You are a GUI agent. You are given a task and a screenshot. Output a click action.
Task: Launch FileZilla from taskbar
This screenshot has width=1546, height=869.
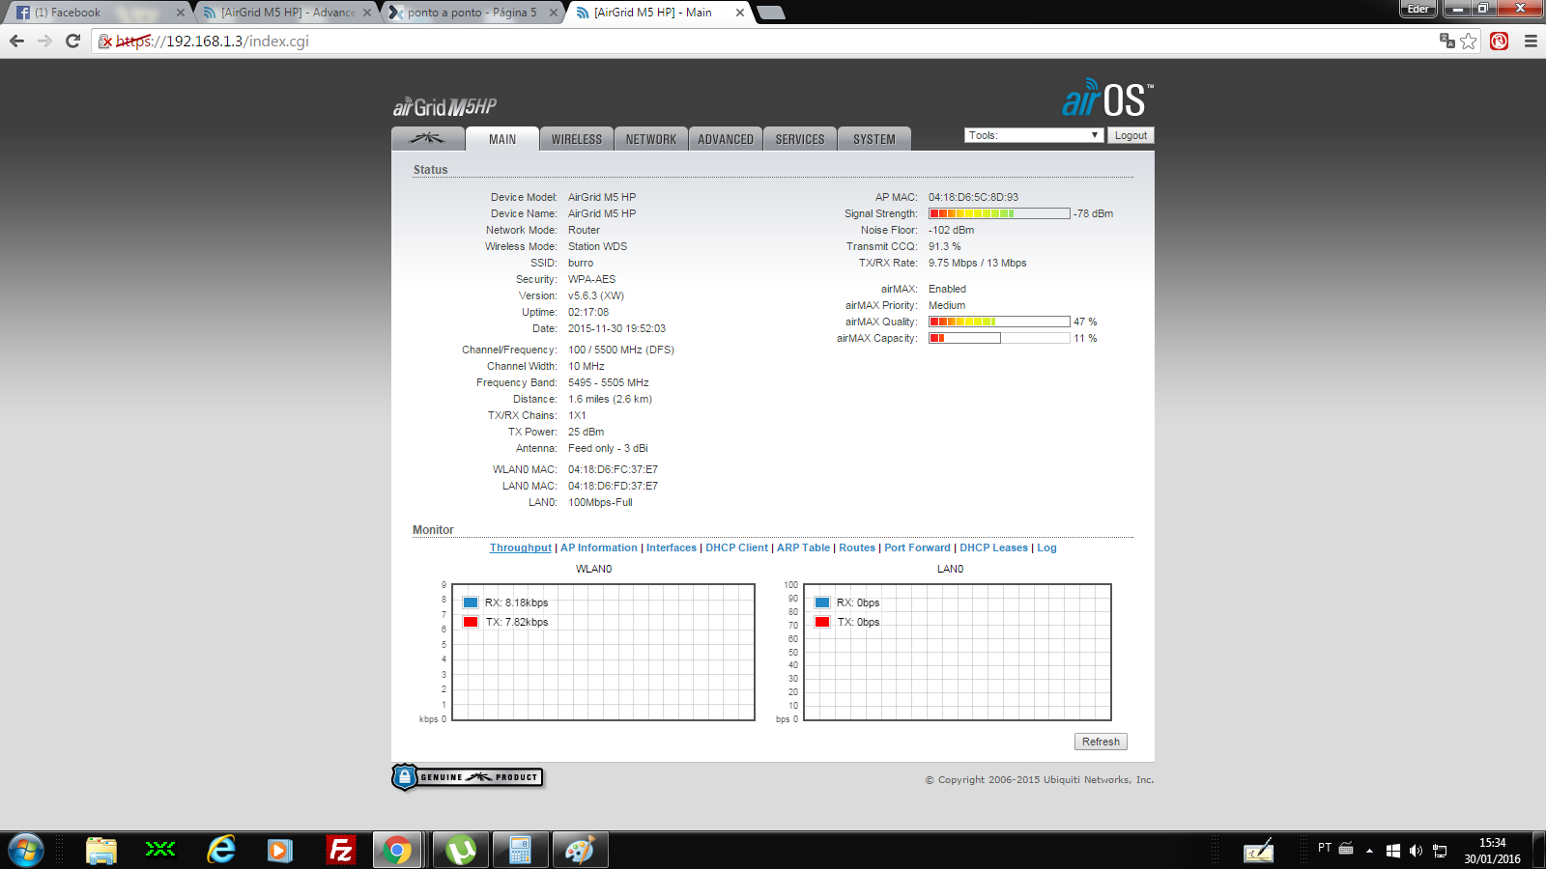340,850
